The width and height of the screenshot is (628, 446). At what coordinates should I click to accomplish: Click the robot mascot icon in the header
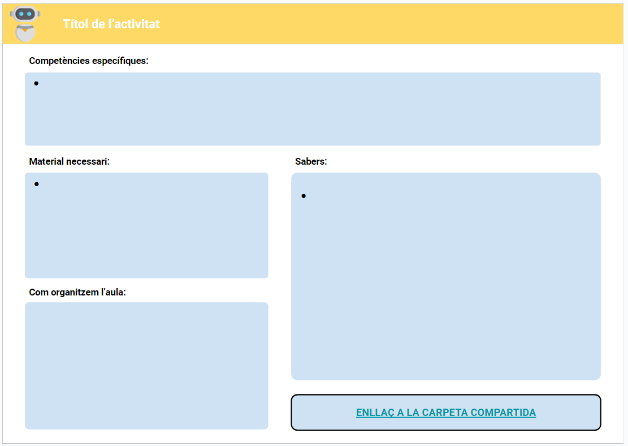pyautogui.click(x=25, y=24)
